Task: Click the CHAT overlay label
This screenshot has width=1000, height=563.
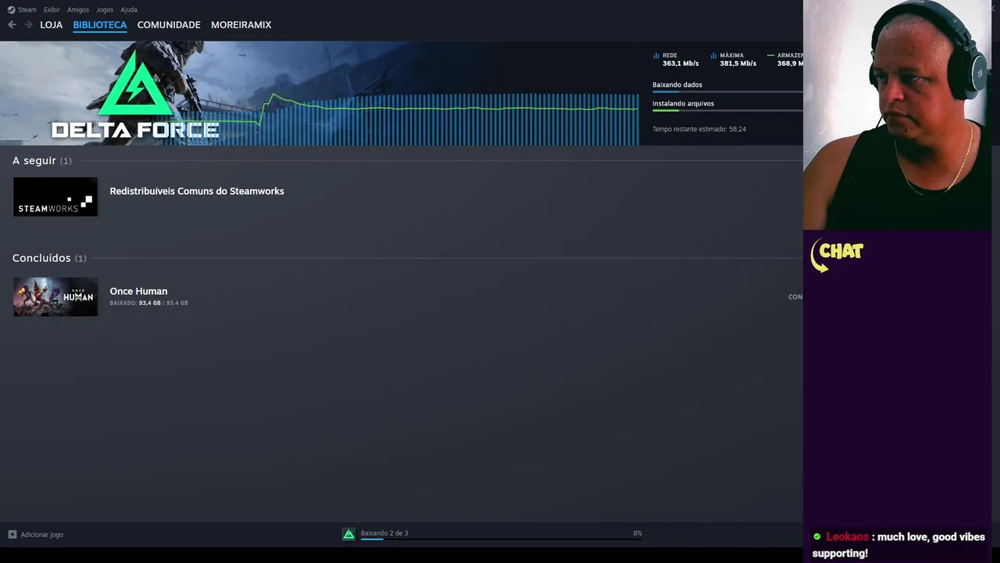Action: (837, 255)
